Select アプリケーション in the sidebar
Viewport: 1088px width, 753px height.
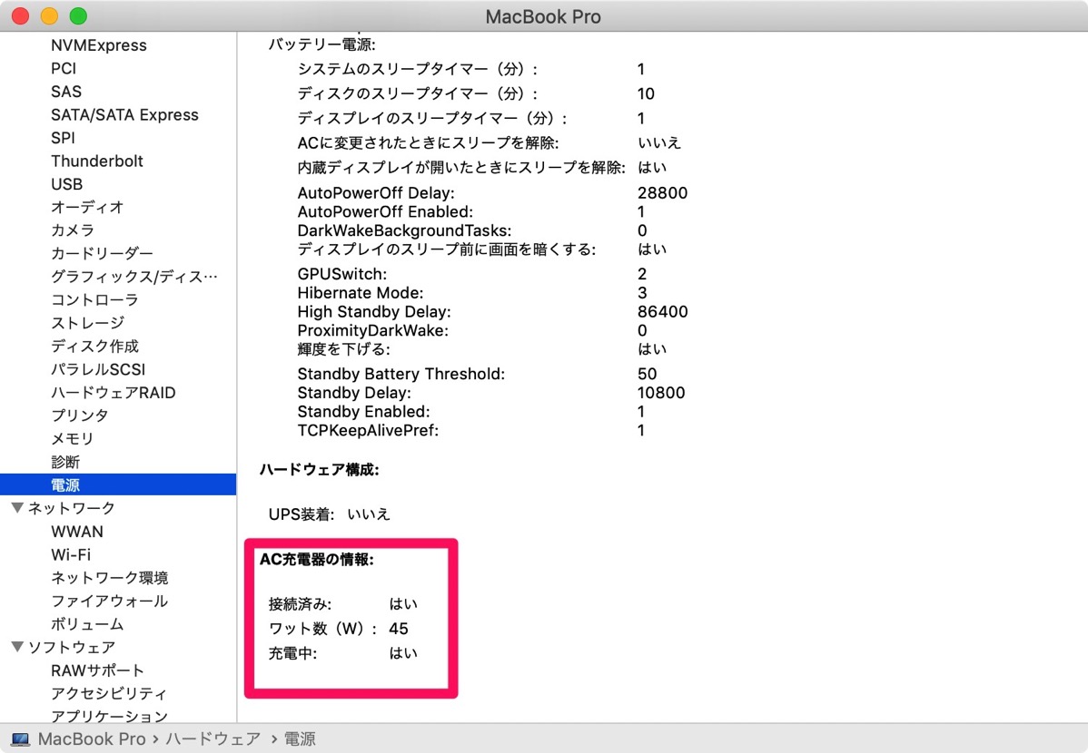pos(109,716)
